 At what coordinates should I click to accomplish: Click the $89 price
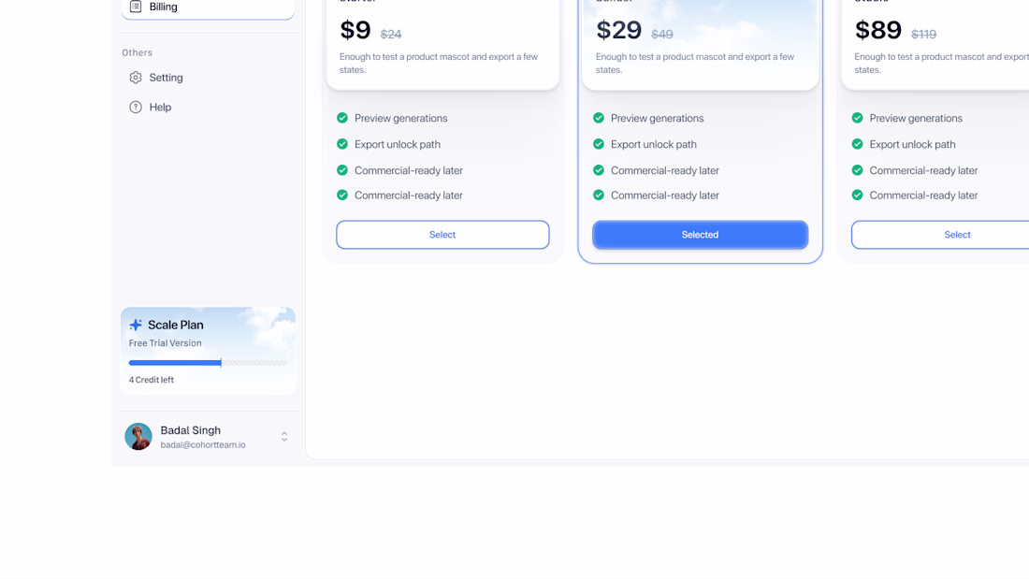click(x=878, y=30)
